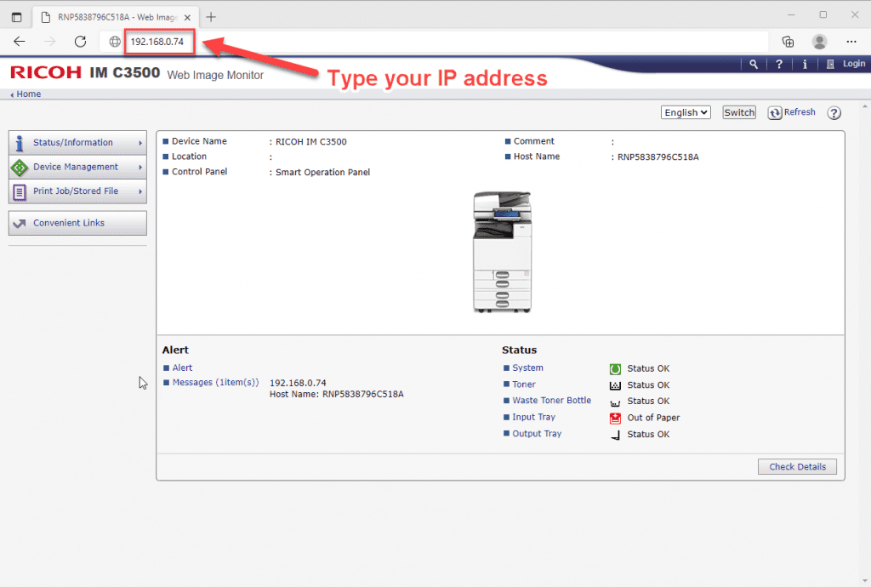Viewport: 871px width, 587px height.
Task: Expand the arrow on Print Job/Stored File
Action: [140, 191]
